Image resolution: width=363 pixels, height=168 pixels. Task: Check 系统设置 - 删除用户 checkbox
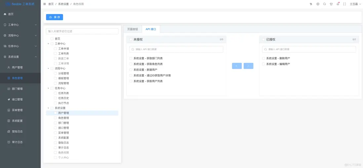[263, 59]
